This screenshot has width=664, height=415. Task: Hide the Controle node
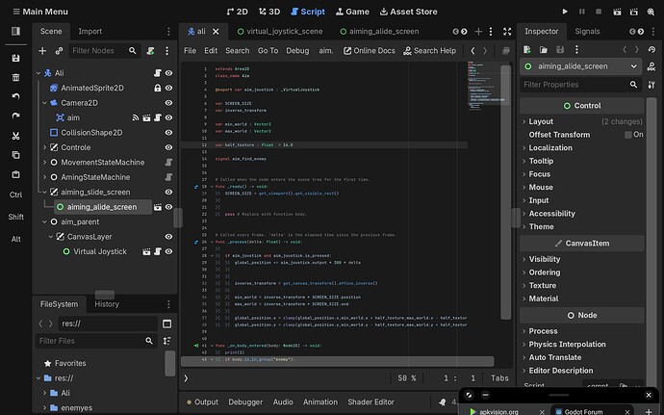pos(168,147)
